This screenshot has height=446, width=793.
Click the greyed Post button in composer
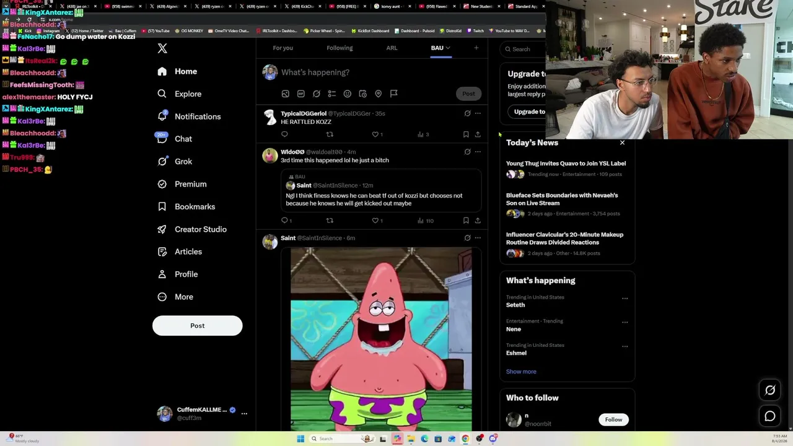468,94
